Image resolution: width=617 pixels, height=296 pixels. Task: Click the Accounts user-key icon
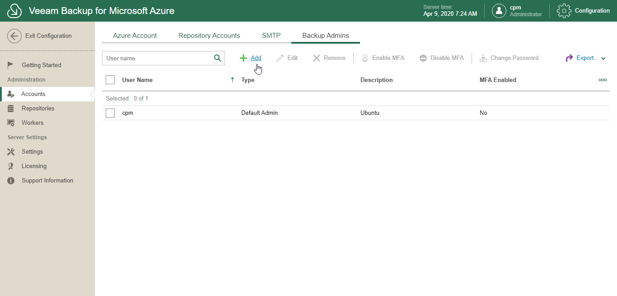(x=11, y=94)
